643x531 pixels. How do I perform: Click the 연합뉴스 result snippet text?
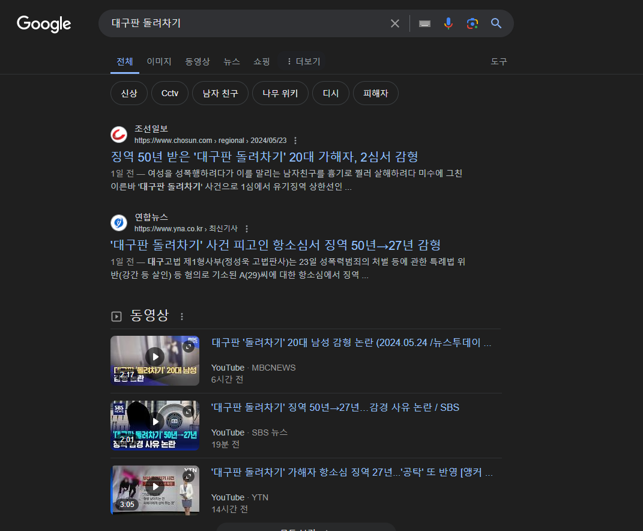tap(288, 268)
